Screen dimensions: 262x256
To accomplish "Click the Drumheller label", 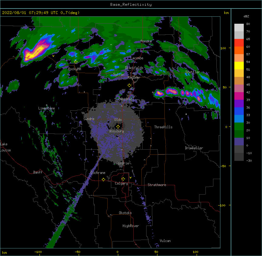I will pyautogui.click(x=194, y=148).
